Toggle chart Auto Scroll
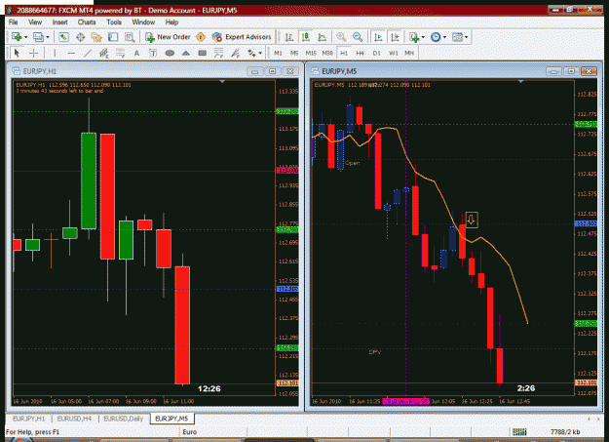Image resolution: width=609 pixels, height=442 pixels. 378,37
